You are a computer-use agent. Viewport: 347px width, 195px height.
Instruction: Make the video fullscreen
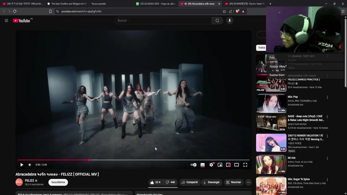coord(245,165)
